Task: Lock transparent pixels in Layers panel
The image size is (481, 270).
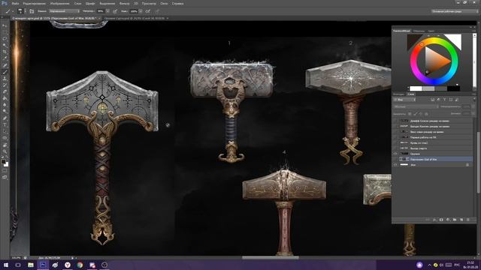Action: click(x=410, y=114)
